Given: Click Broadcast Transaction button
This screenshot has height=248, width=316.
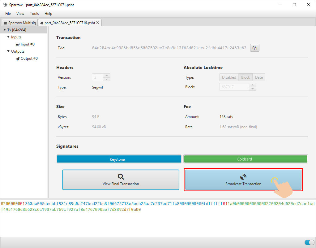Looking at the screenshot, I should click(x=243, y=180).
